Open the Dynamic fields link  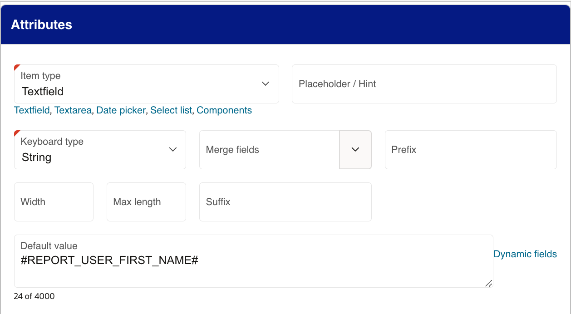(x=525, y=254)
